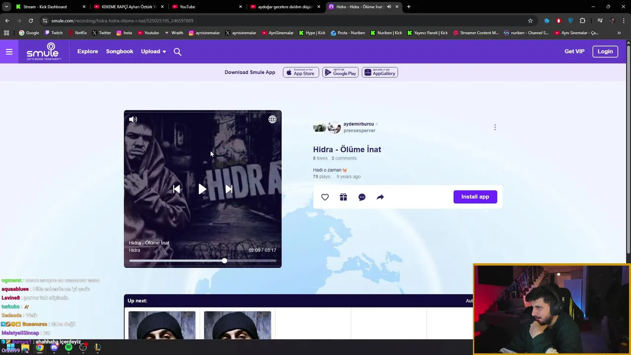Viewport: 631px width, 355px height.
Task: Open Discord from the taskbar
Action: pyautogui.click(x=54, y=347)
